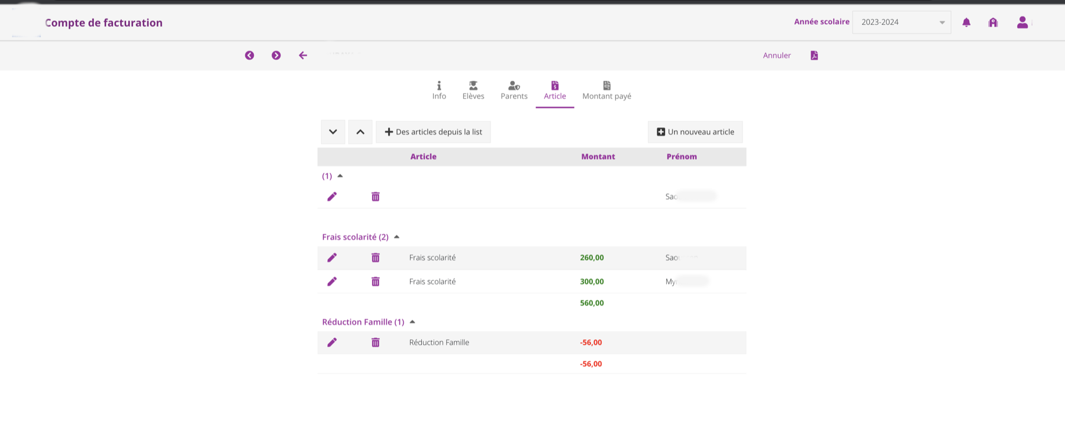This screenshot has width=1065, height=442.
Task: Click the Prénom column header
Action: (682, 157)
